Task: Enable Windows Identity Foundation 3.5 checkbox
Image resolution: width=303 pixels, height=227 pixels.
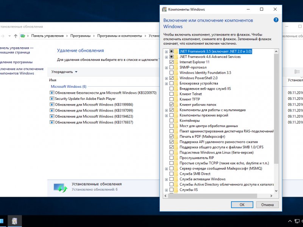Action: [x=172, y=73]
